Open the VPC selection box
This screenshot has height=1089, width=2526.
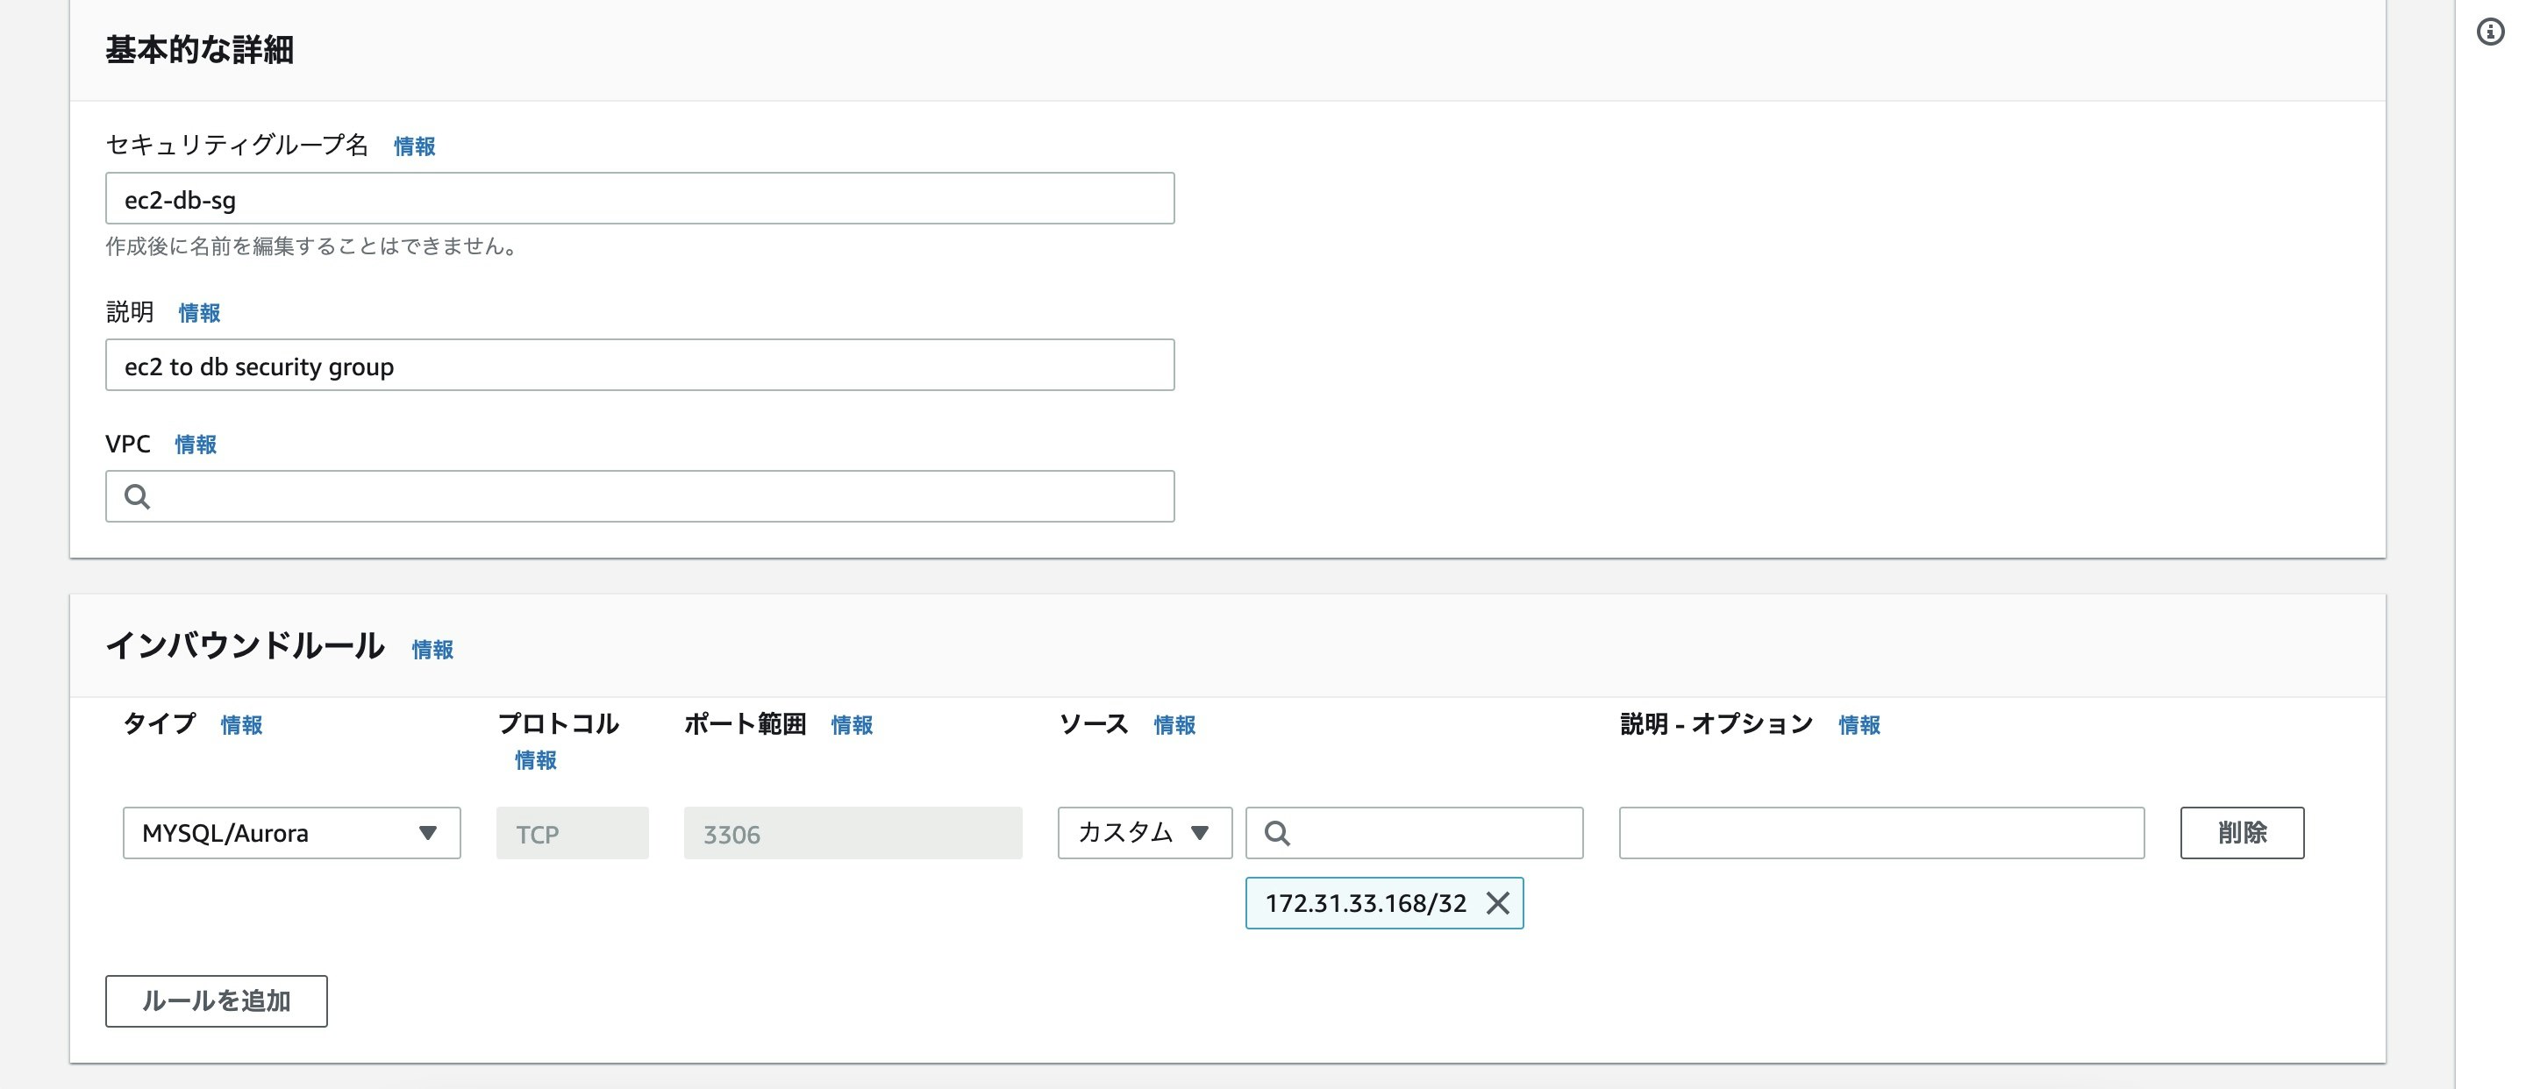click(x=638, y=496)
